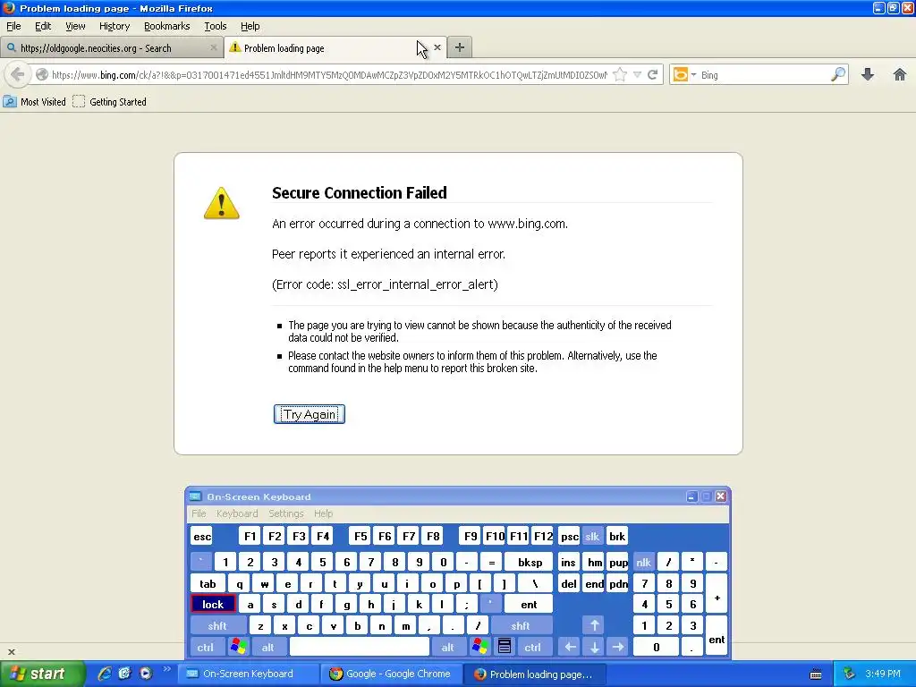Screen dimensions: 916x687
Task: Click the psc print screen key
Action: tap(569, 537)
